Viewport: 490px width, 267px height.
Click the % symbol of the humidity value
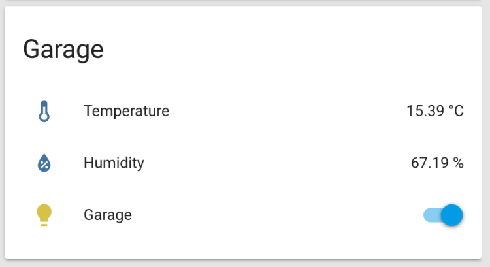coord(458,163)
